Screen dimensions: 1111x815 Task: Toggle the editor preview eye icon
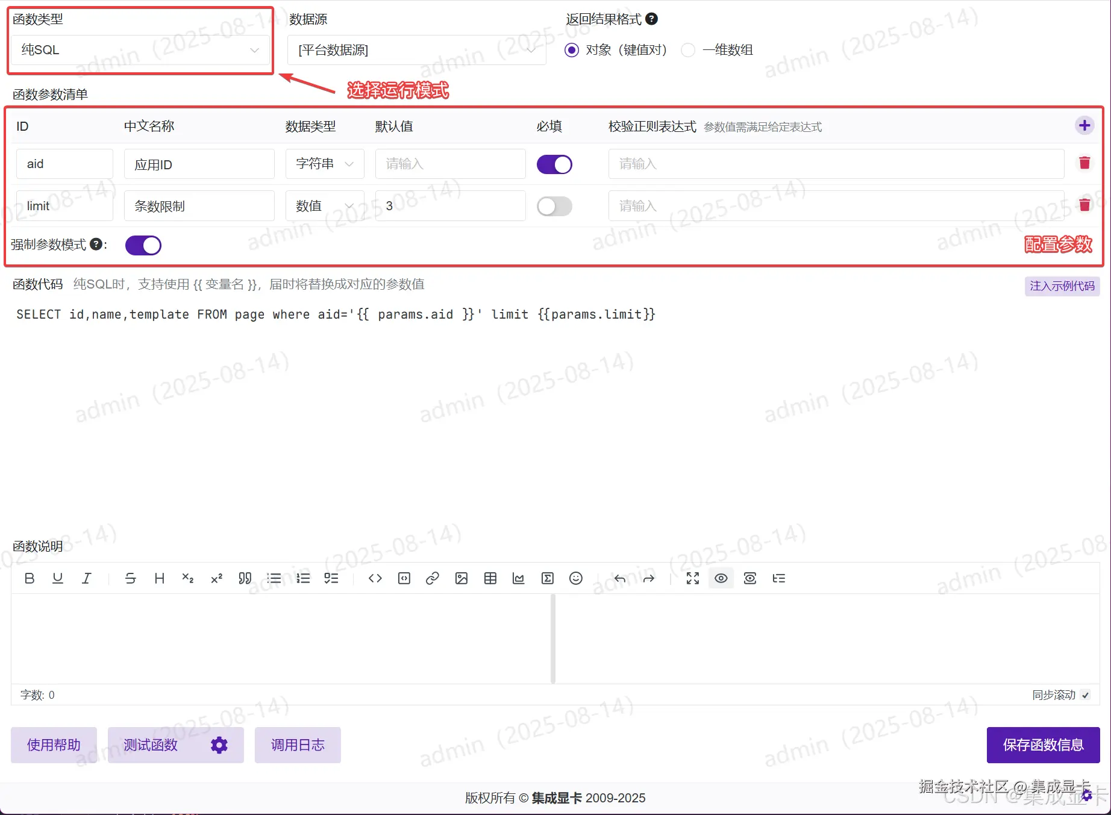click(721, 578)
